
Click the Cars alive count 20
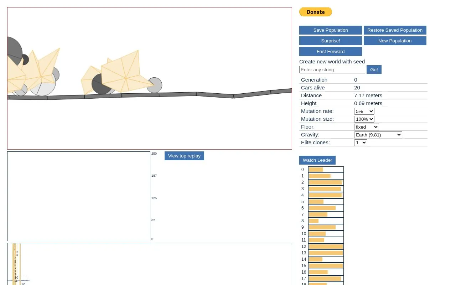coord(357,88)
